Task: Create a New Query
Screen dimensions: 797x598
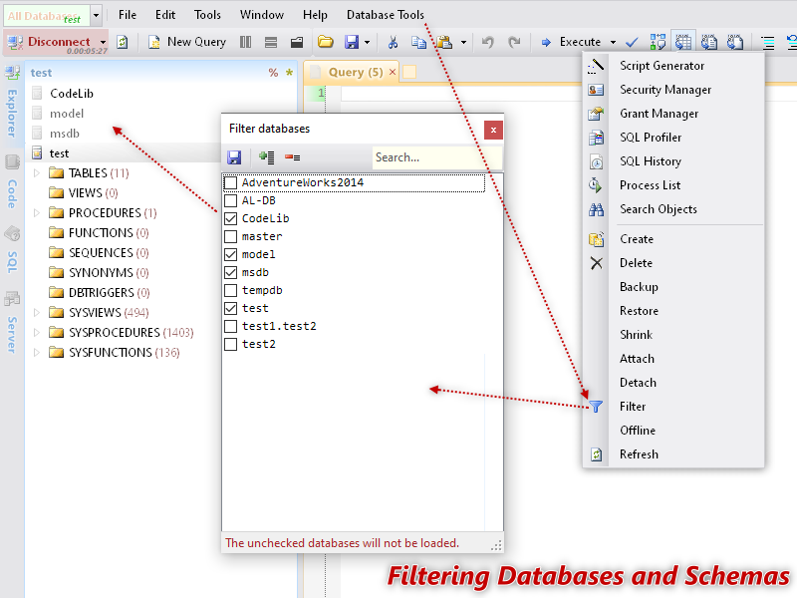Action: [x=187, y=42]
